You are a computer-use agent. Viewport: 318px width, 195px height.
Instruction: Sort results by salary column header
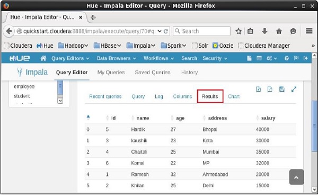pyautogui.click(x=268, y=118)
